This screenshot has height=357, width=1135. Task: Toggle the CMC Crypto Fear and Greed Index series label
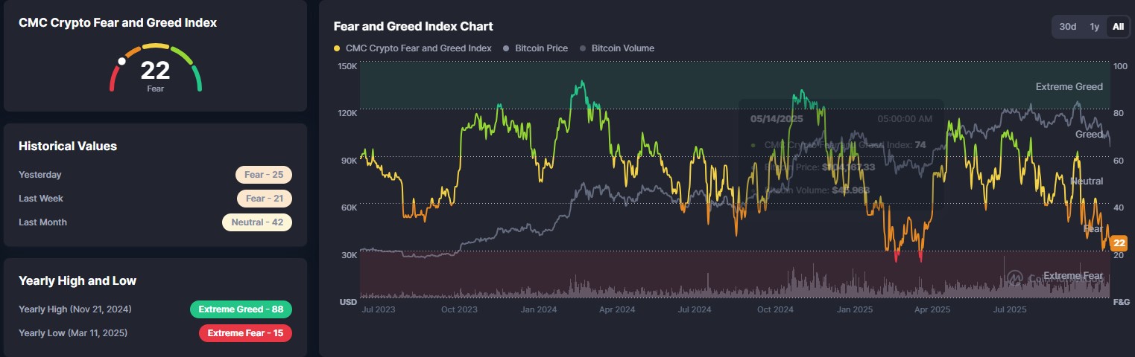pos(419,48)
